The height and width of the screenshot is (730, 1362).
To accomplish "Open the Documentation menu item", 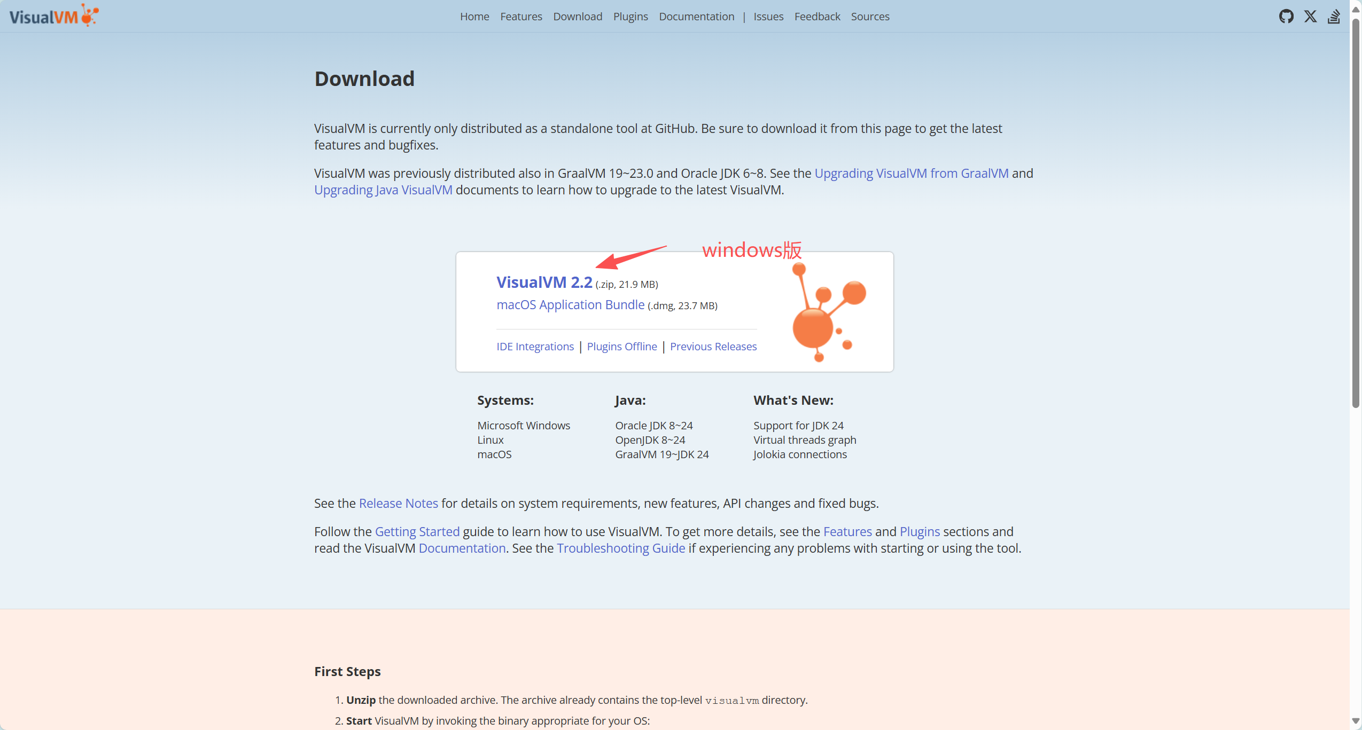I will click(696, 17).
